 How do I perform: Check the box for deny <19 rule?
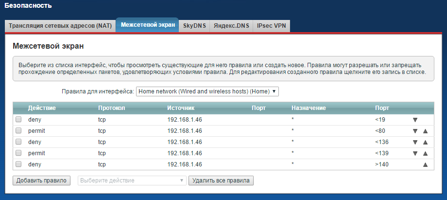[x=18, y=120]
